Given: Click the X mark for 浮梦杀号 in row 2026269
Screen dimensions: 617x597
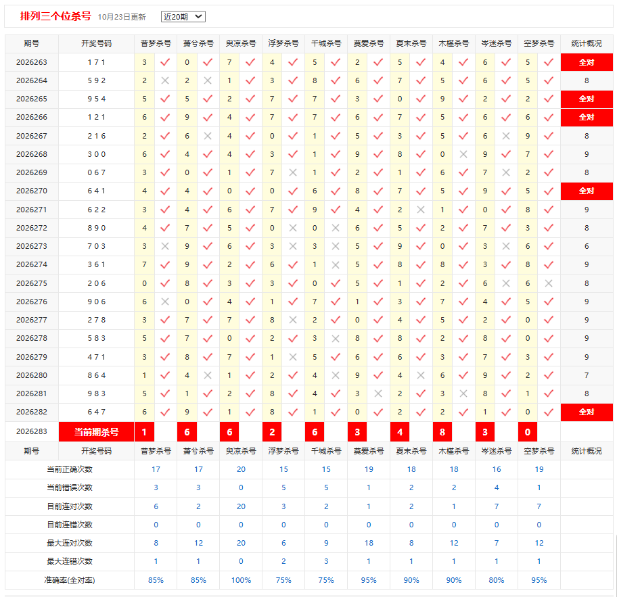Looking at the screenshot, I should coord(293,172).
